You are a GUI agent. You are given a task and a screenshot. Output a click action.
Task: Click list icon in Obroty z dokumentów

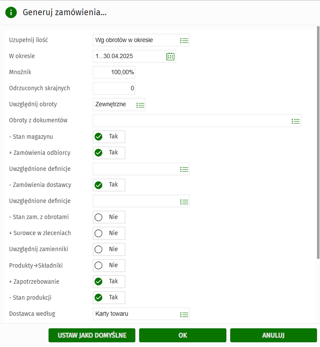(x=296, y=121)
